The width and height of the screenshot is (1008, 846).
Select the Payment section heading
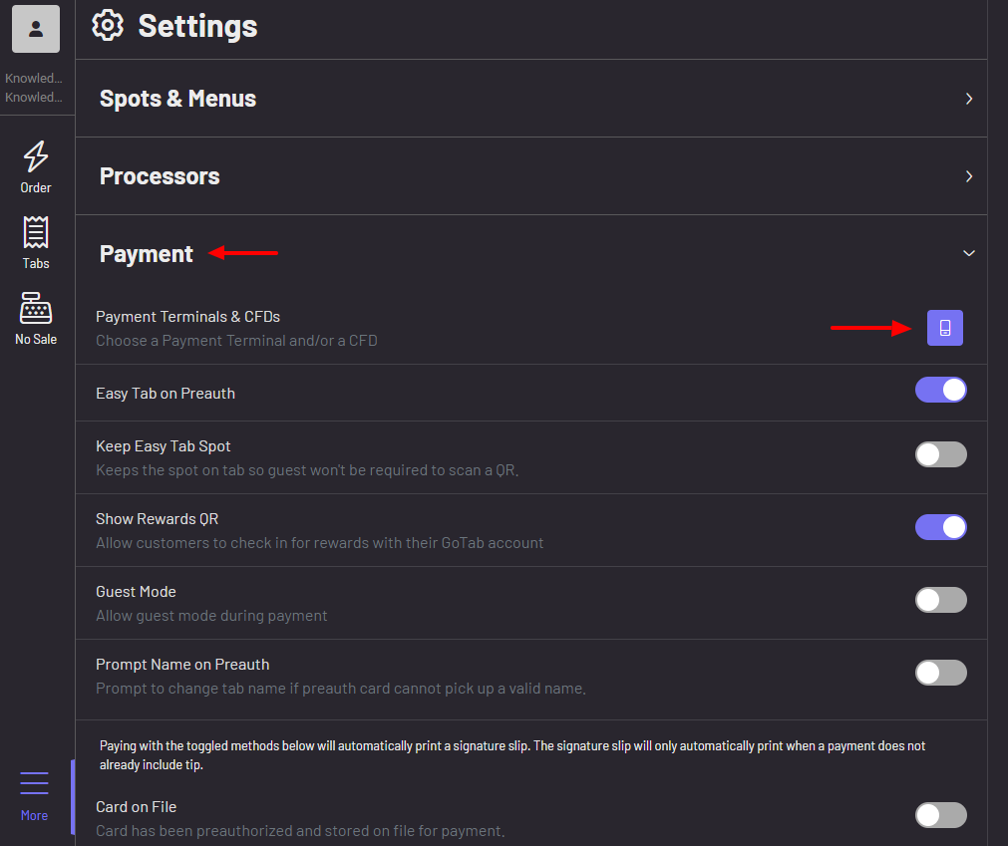147,254
